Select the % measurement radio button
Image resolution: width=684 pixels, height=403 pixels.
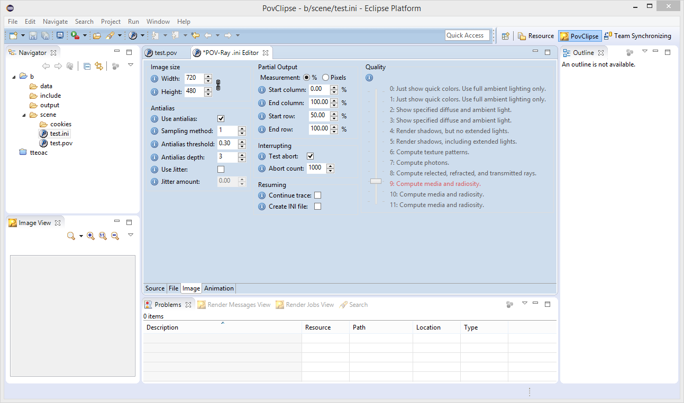tap(306, 78)
